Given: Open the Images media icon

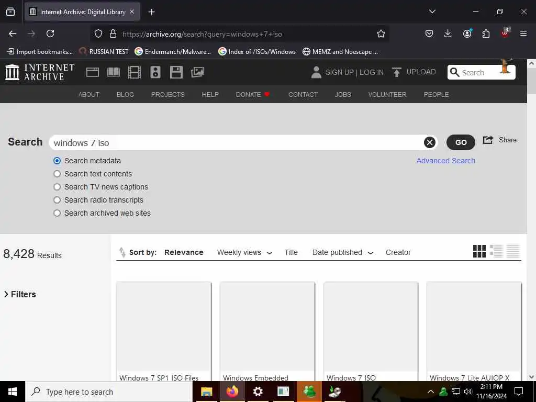Looking at the screenshot, I should (197, 72).
